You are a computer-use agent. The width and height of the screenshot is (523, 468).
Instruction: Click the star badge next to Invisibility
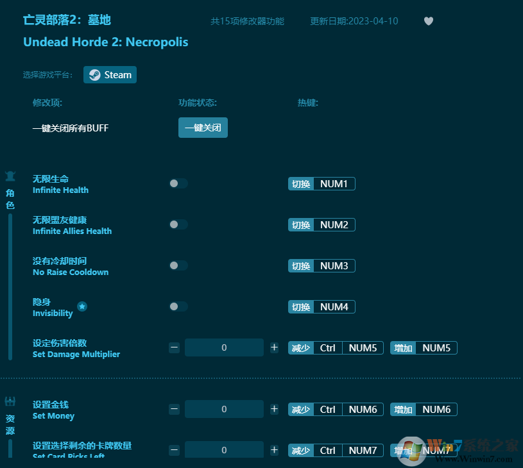pos(82,307)
